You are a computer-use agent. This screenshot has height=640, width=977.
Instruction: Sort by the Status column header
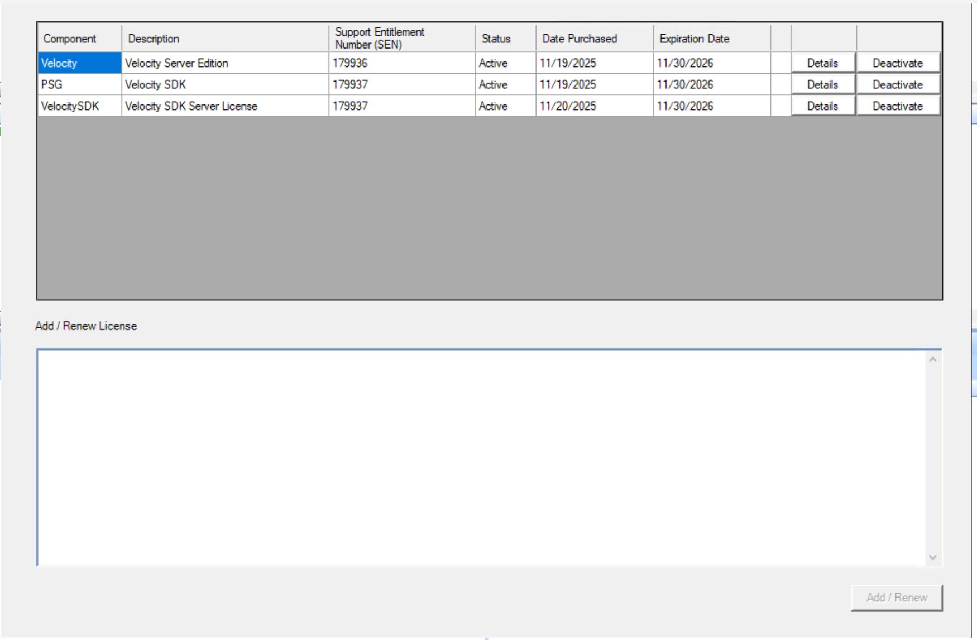tap(506, 39)
